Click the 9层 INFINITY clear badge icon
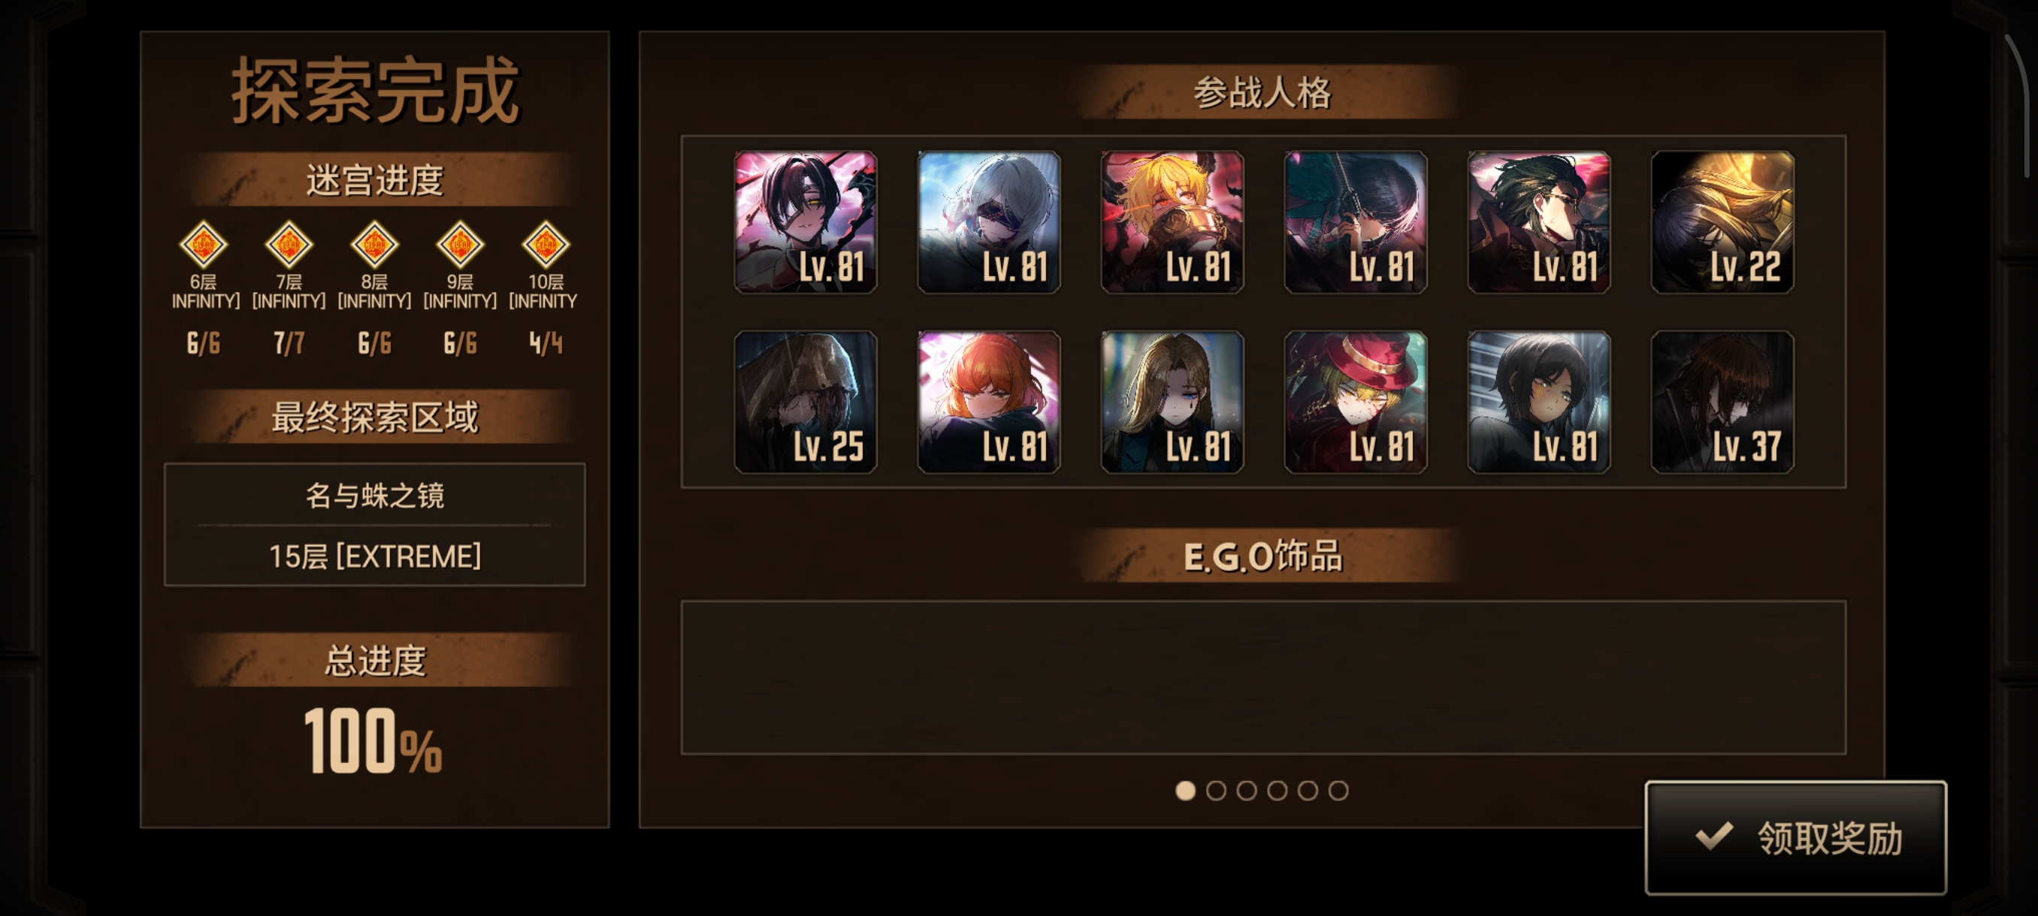This screenshot has height=916, width=2038. 460,244
